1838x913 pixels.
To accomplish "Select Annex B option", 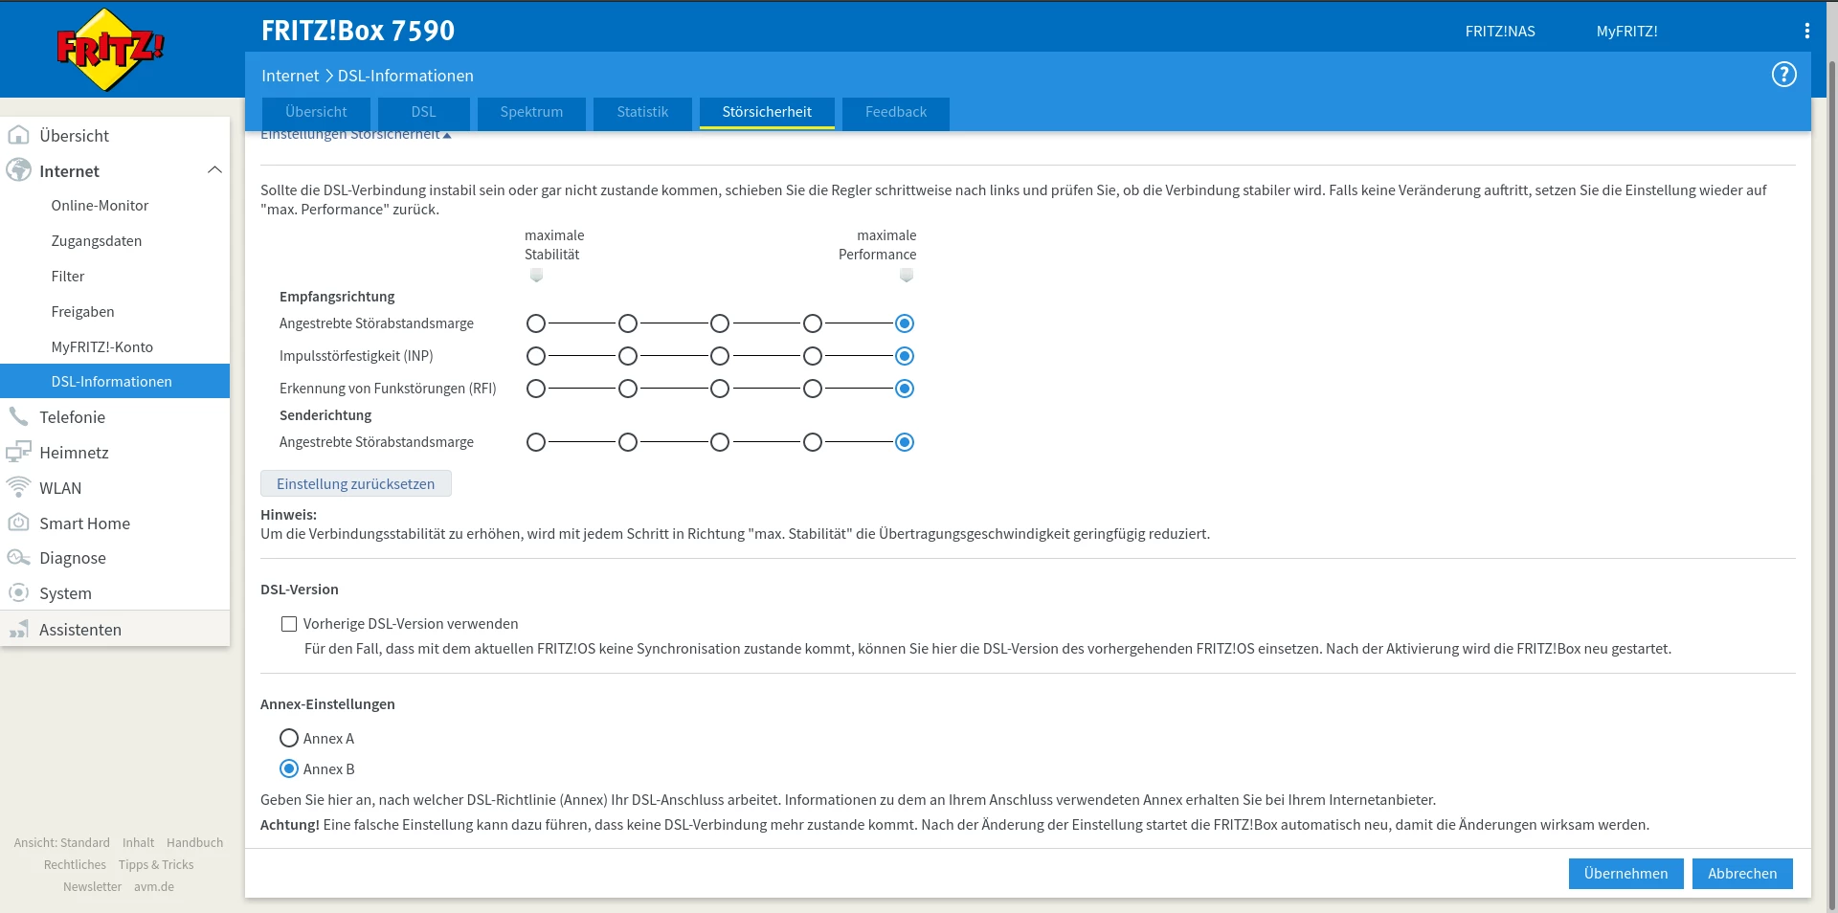I will click(x=289, y=768).
